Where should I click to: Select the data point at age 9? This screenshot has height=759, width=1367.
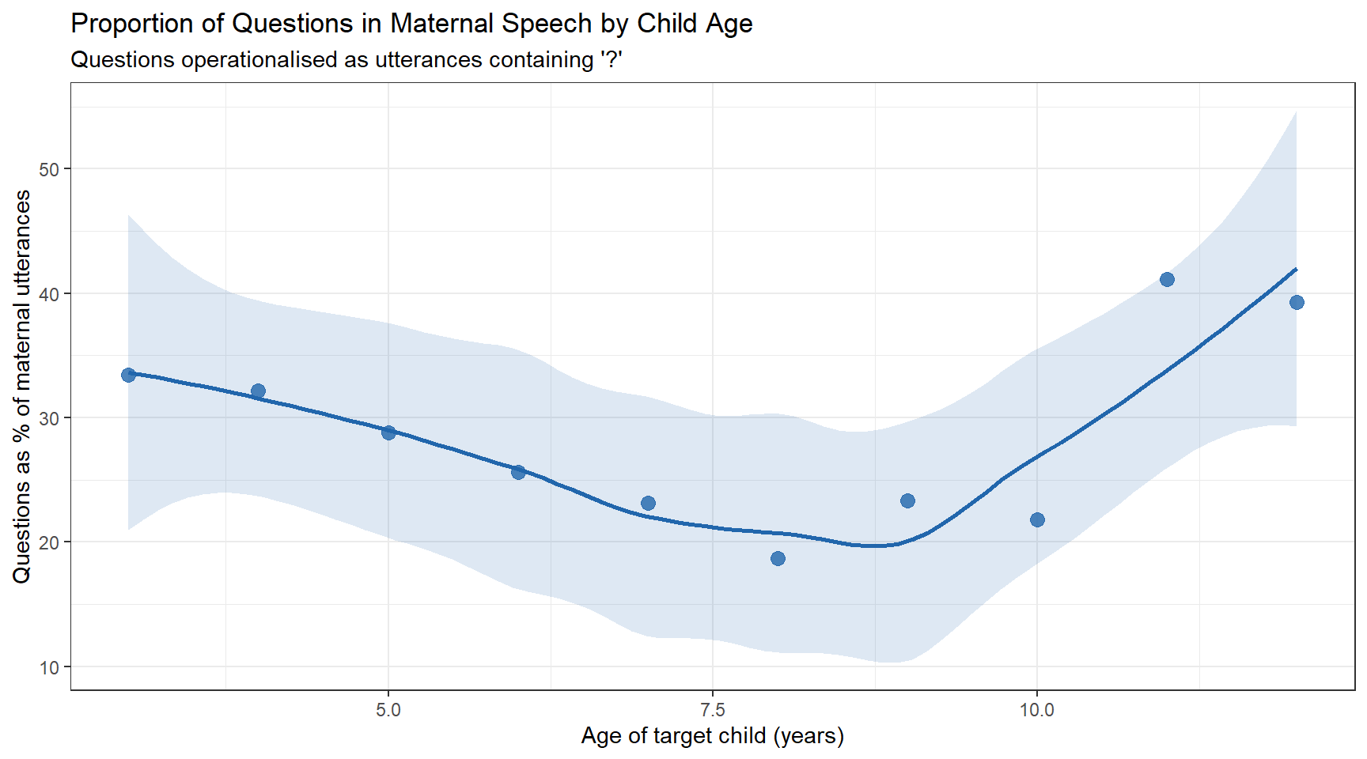click(907, 500)
